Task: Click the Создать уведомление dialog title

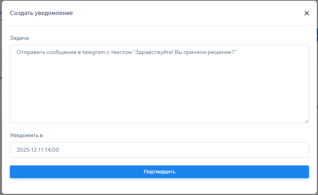Action: point(41,13)
